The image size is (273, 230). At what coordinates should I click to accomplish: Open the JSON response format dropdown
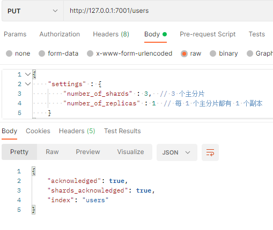tap(177, 152)
